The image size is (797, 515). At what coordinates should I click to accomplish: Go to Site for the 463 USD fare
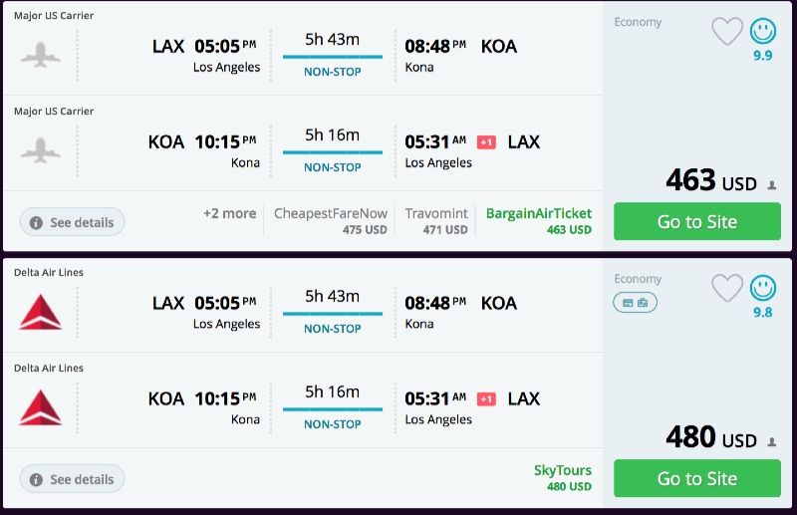click(x=696, y=221)
